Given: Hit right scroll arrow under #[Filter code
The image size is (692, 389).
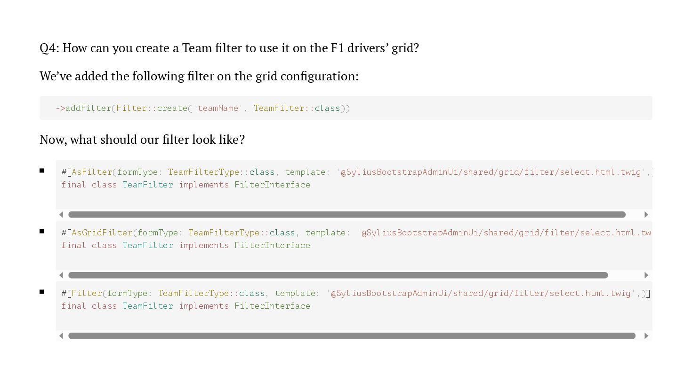Looking at the screenshot, I should [646, 336].
